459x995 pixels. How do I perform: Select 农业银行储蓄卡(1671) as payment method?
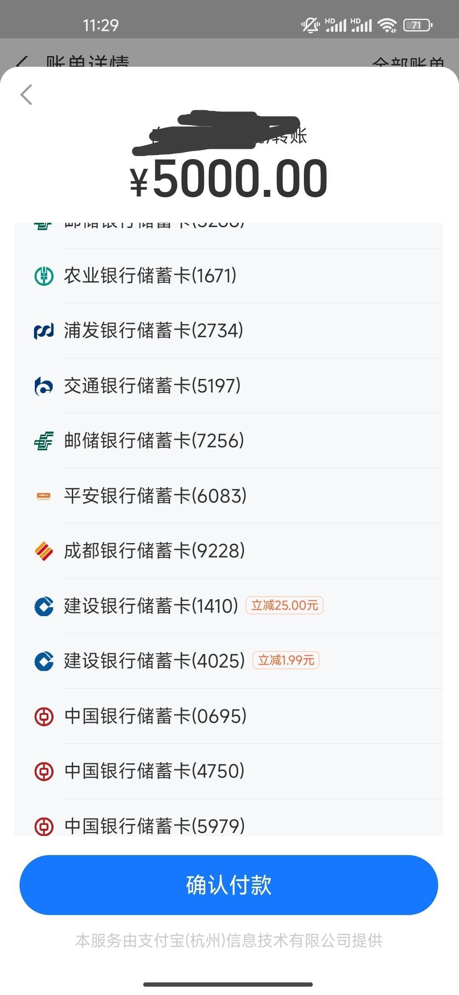click(x=150, y=276)
